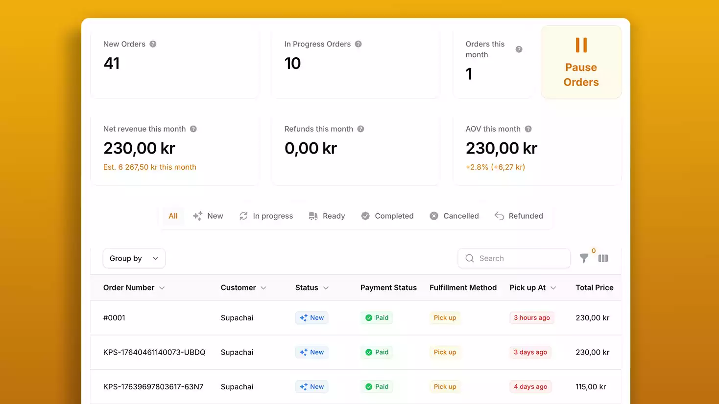This screenshot has height=404, width=719.
Task: Open the filter funnel icon
Action: 584,258
